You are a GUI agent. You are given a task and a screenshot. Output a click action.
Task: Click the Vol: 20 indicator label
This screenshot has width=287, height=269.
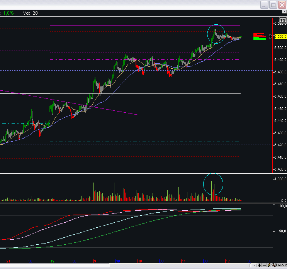30,13
